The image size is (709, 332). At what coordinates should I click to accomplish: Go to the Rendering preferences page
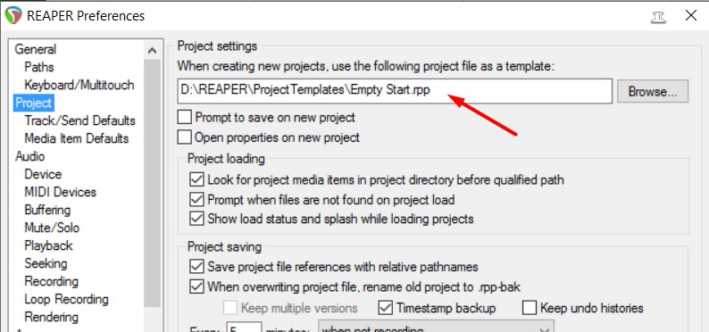[51, 317]
